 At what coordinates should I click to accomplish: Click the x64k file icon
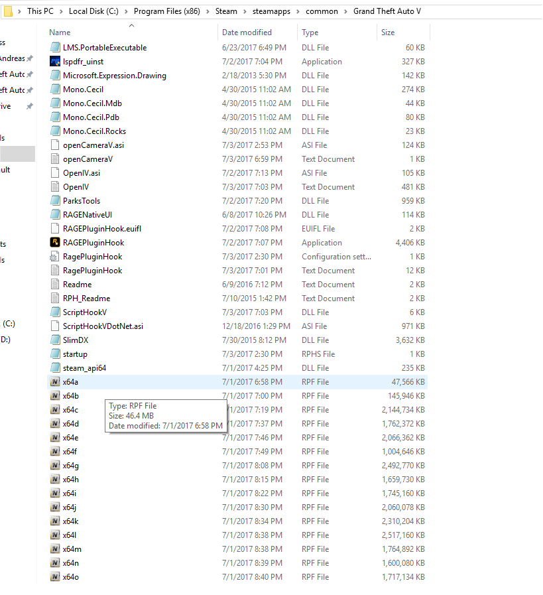coord(55,521)
